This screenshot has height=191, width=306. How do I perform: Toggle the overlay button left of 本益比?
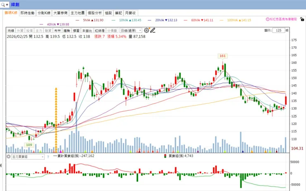[76, 31]
